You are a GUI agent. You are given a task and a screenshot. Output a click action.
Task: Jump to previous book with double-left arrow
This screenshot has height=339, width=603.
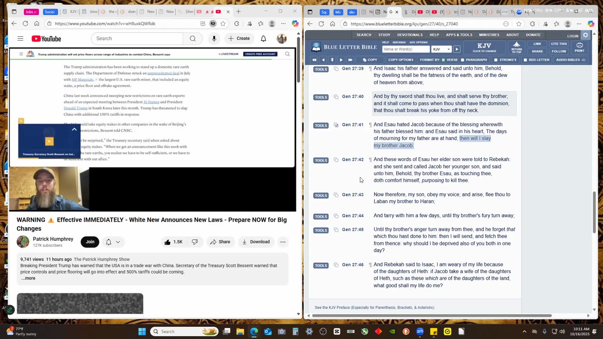coord(314,60)
